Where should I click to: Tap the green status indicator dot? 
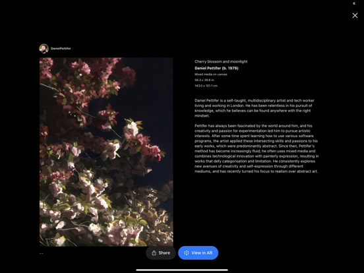pyautogui.click(x=354, y=3)
